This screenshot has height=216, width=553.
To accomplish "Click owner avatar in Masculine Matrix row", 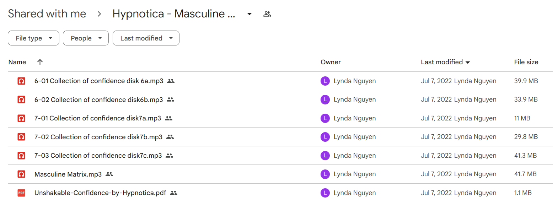I will (325, 174).
